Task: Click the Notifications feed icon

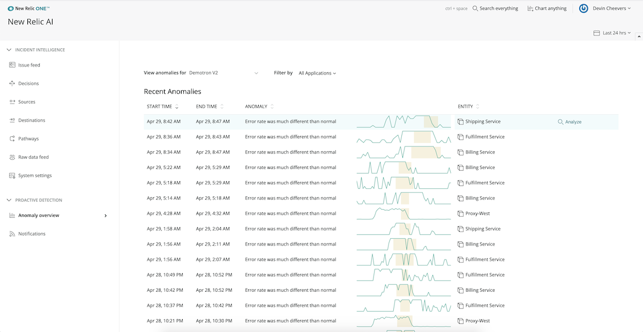Action: 12,234
